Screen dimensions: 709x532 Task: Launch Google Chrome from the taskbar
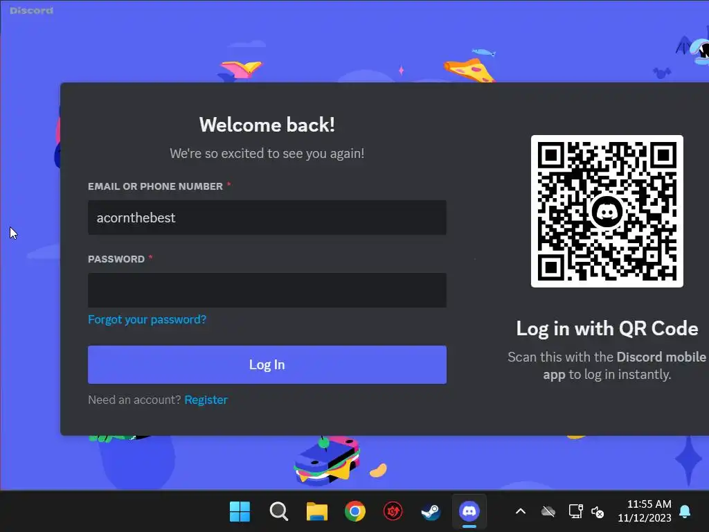pos(355,512)
